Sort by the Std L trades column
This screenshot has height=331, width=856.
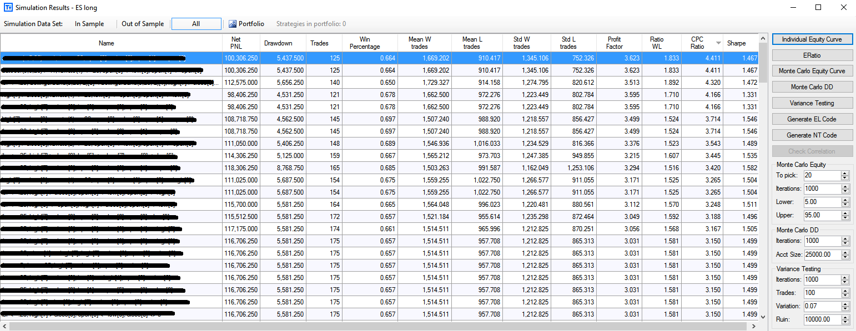574,43
